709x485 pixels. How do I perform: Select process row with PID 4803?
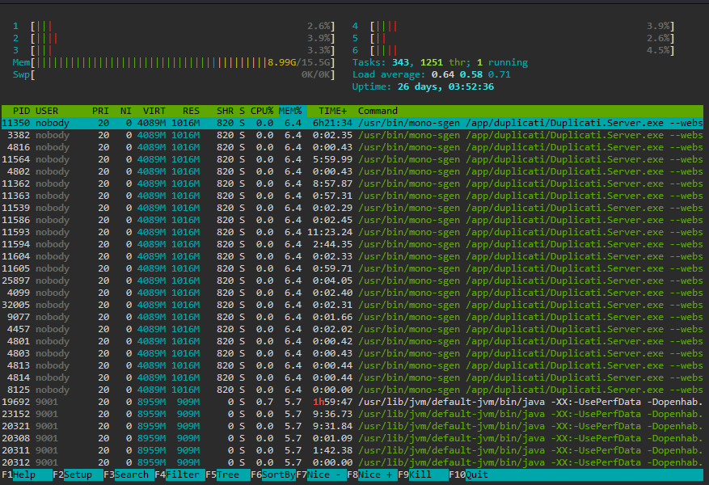(352, 353)
